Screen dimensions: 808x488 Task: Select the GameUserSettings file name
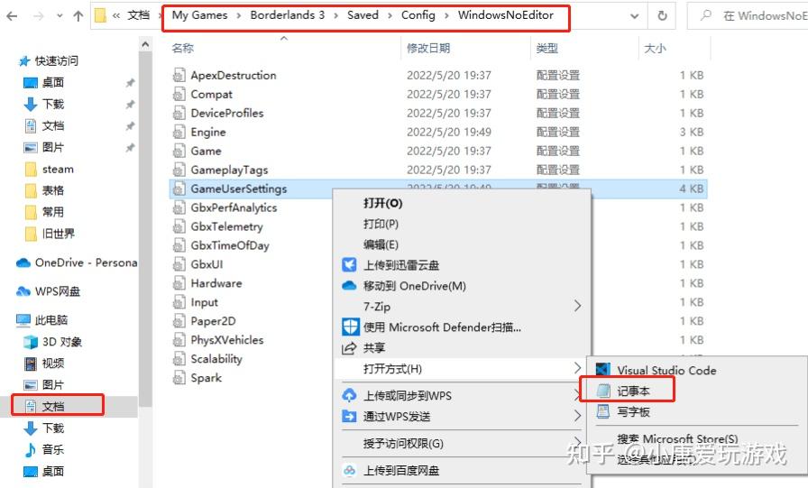tap(239, 189)
